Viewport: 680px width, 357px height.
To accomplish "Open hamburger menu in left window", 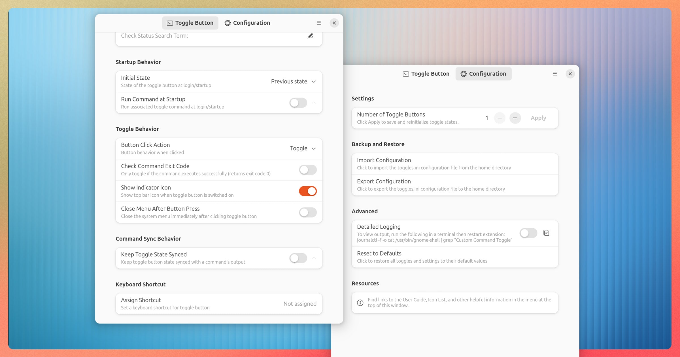I will 319,23.
